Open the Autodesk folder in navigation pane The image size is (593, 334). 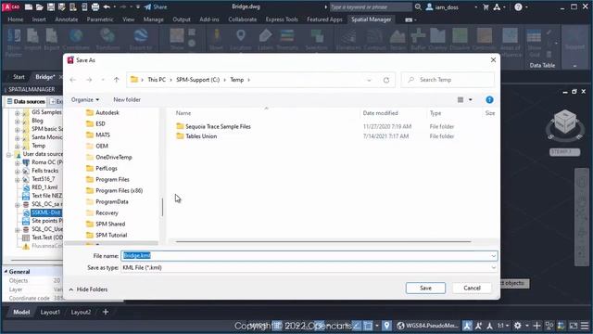pos(103,112)
